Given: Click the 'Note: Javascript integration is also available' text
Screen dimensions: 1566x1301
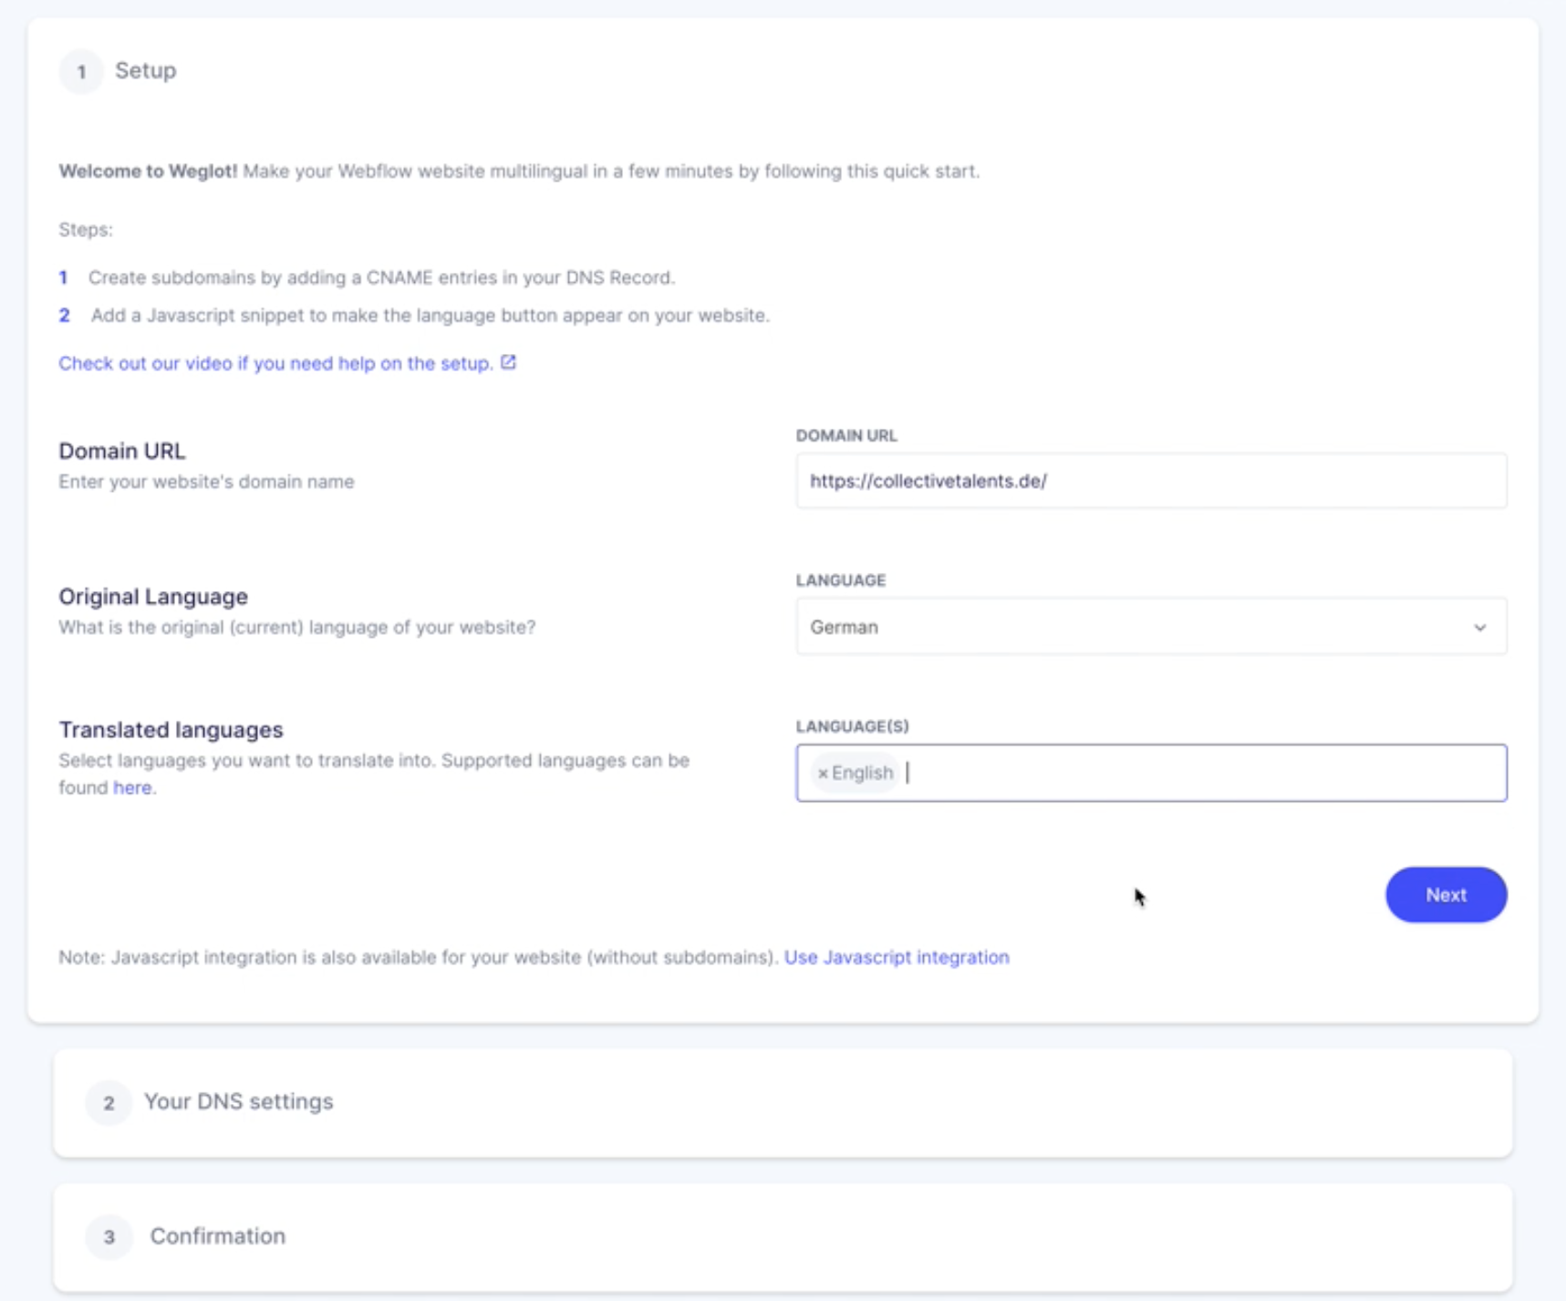Looking at the screenshot, I should pos(418,957).
